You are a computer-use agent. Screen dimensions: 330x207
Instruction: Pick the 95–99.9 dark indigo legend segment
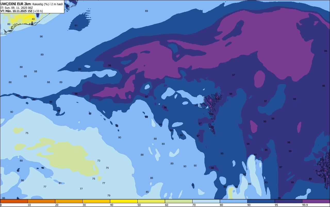point(288,201)
